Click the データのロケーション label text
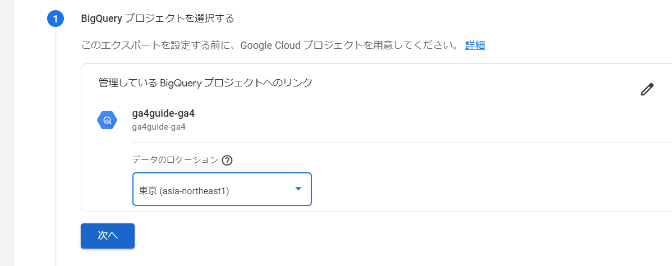Screen dimensions: 672x266 (x=174, y=160)
